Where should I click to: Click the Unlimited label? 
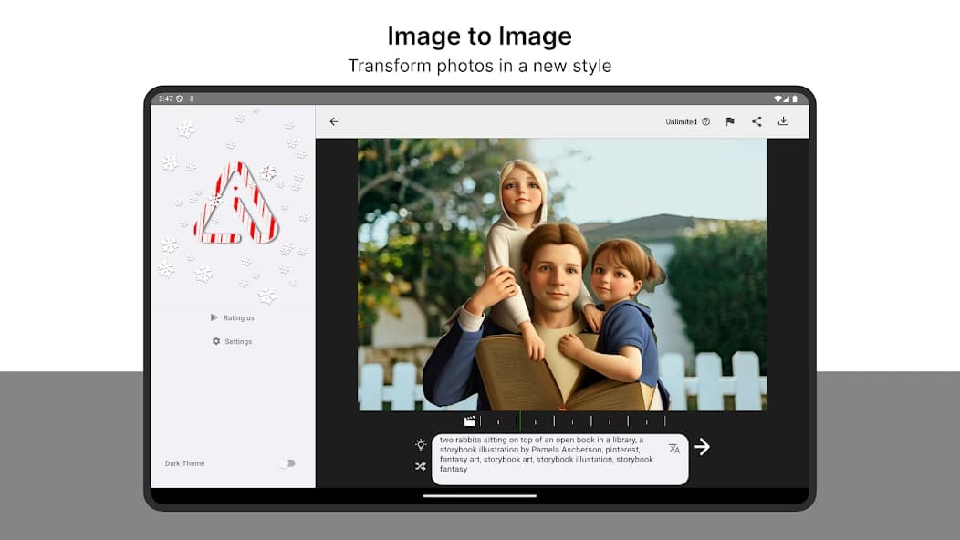(681, 122)
